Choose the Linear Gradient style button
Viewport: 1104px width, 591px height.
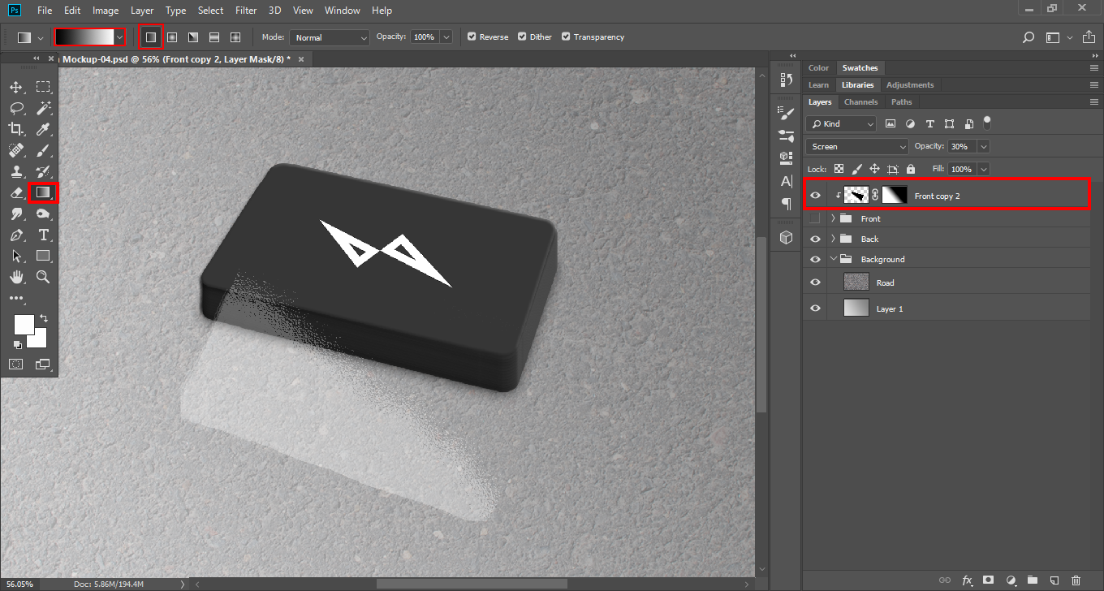[151, 37]
